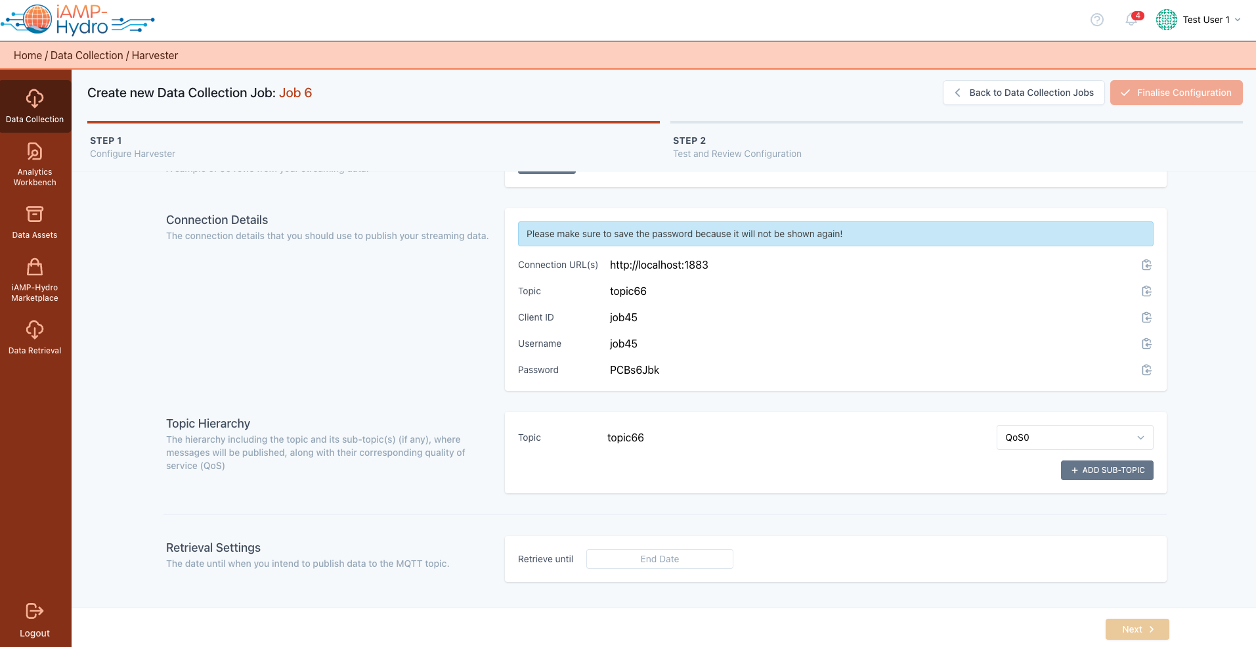1256x647 pixels.
Task: Go to Analytics Workbench
Action: pos(35,164)
